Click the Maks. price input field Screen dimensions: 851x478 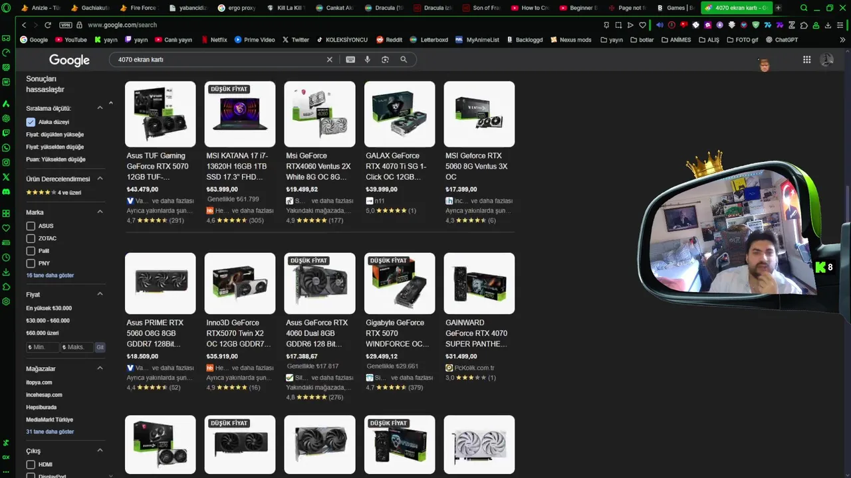click(77, 347)
